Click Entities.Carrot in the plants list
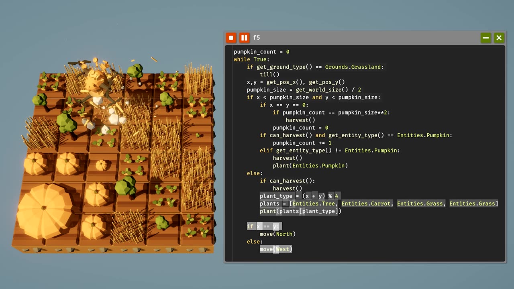Viewport: 514px width, 289px height. click(x=366, y=204)
